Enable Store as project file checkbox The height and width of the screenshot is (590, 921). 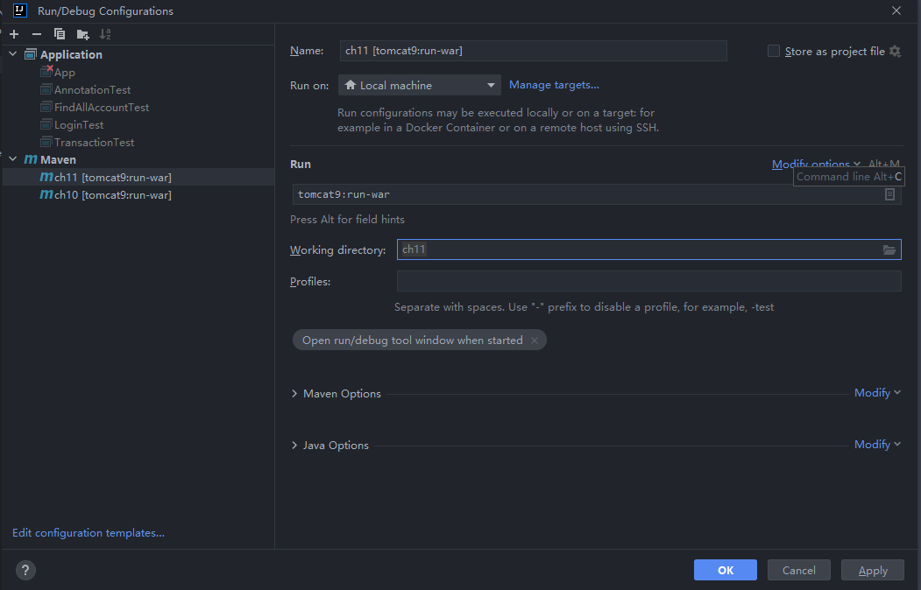pyautogui.click(x=774, y=52)
